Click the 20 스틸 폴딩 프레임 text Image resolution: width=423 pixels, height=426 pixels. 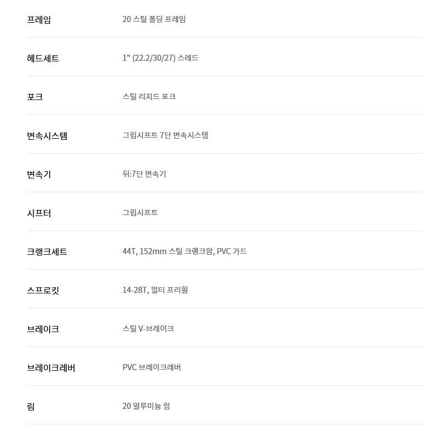(x=154, y=19)
